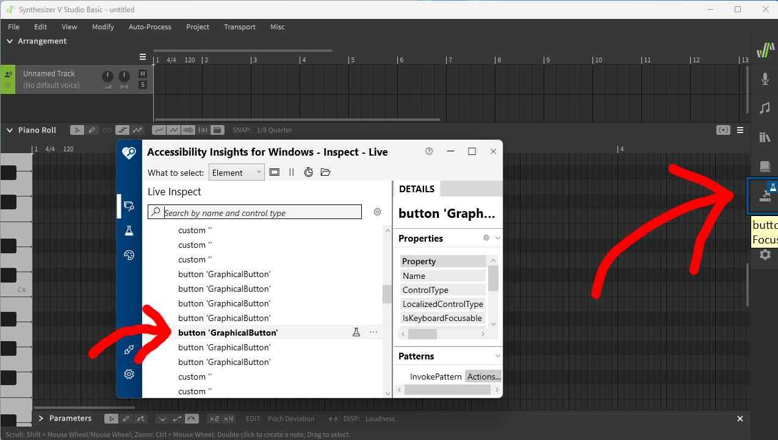Toggle phoneme display button in Piano Roll
Screen dimensions: 778x440
[203, 130]
